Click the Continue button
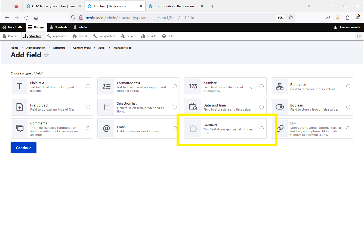Image resolution: width=364 pixels, height=235 pixels. click(24, 148)
